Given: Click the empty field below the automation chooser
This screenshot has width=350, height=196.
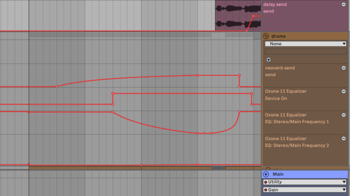Looking at the screenshot, I should (x=305, y=51).
